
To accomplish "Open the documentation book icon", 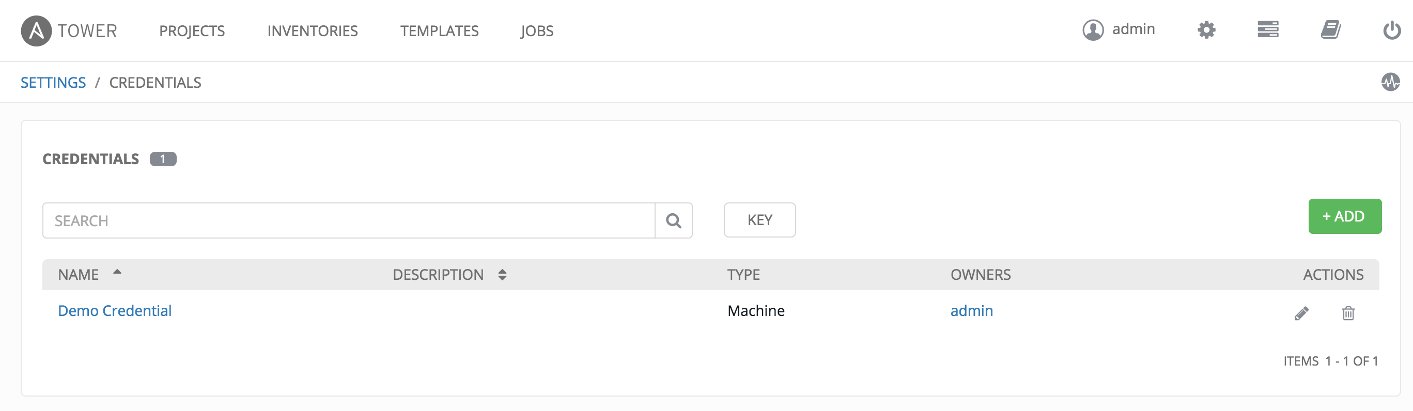I will tap(1330, 29).
